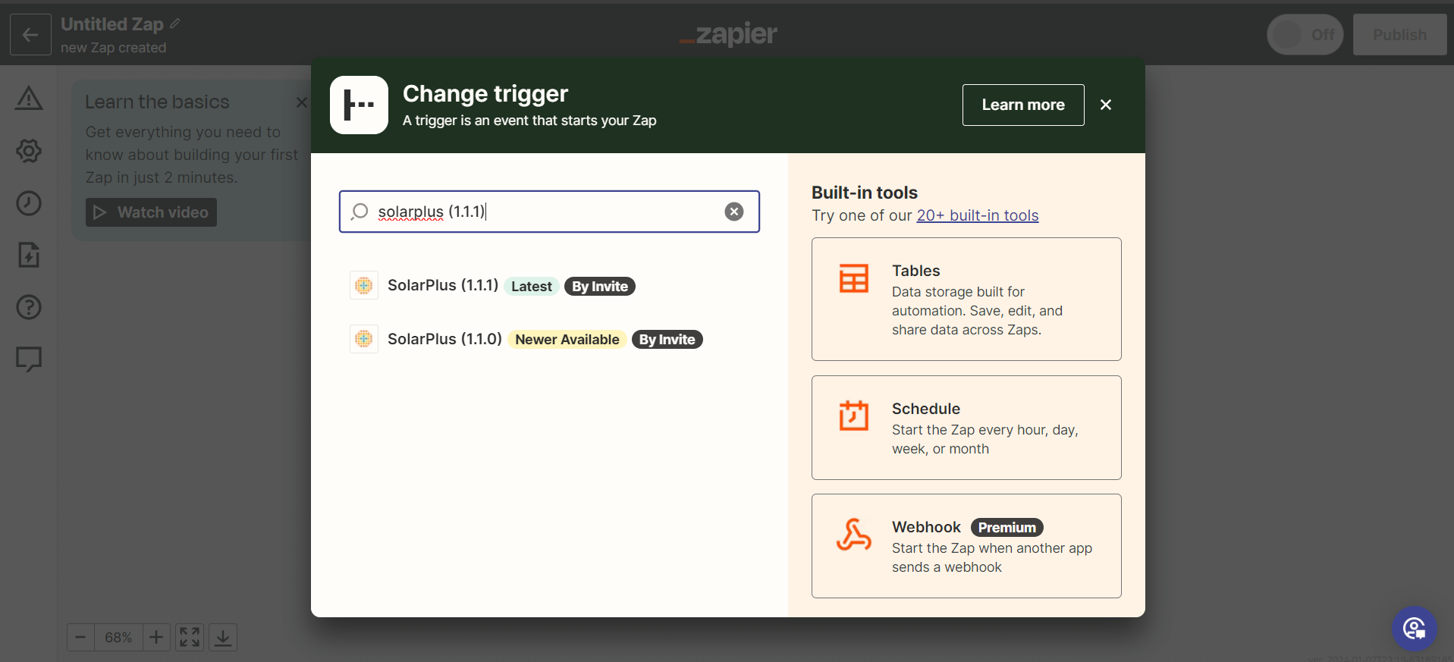Click the Untitled Zap title
The width and height of the screenshot is (1454, 662).
pos(112,24)
